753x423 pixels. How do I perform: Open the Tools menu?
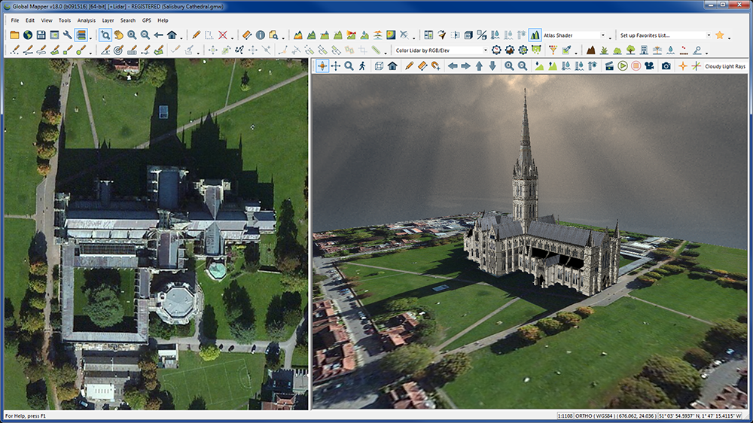[x=64, y=20]
